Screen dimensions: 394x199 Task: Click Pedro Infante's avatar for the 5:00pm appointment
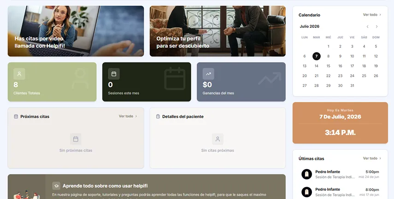(x=306, y=174)
